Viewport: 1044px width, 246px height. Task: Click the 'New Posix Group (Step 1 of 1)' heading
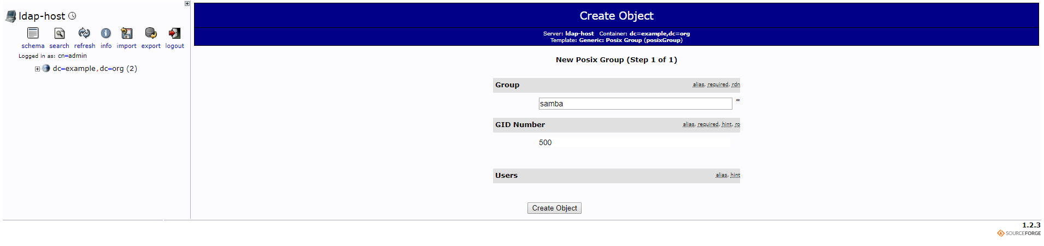pyautogui.click(x=617, y=60)
